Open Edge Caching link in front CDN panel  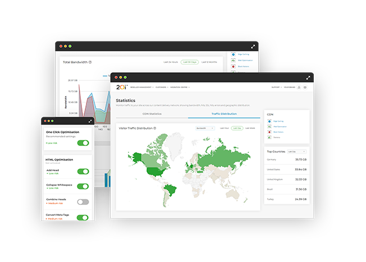click(278, 121)
